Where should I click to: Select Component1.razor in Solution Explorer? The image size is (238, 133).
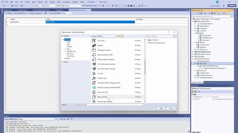point(206,75)
